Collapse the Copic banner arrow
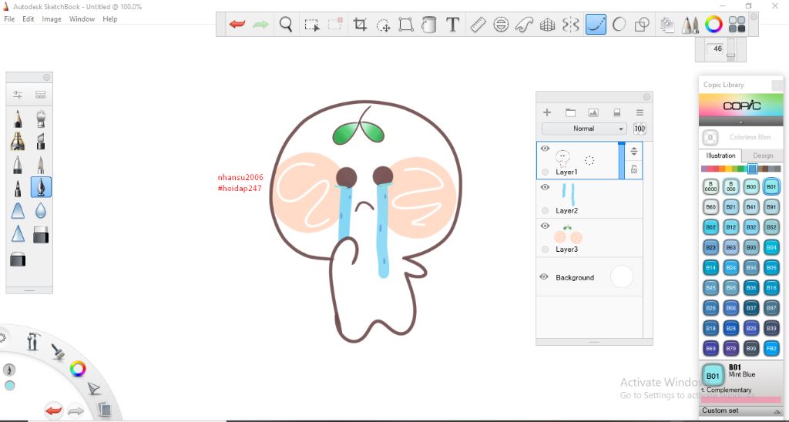 (740, 122)
